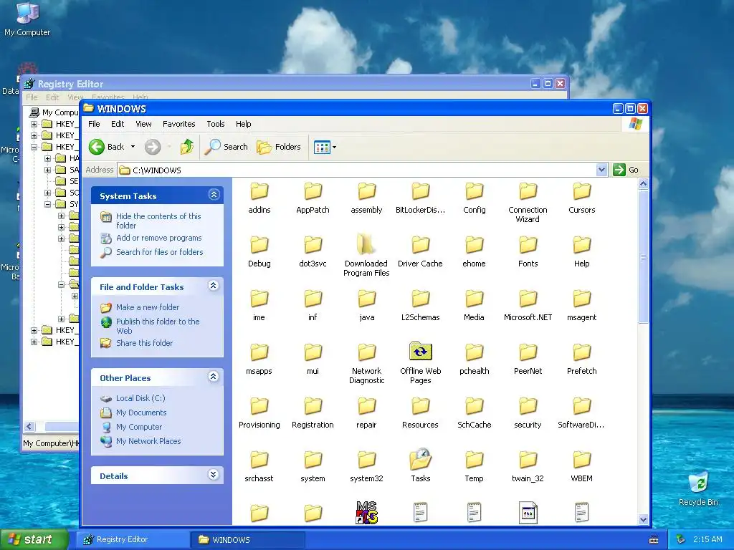Select the Downloaded Program Files folder

(x=366, y=245)
